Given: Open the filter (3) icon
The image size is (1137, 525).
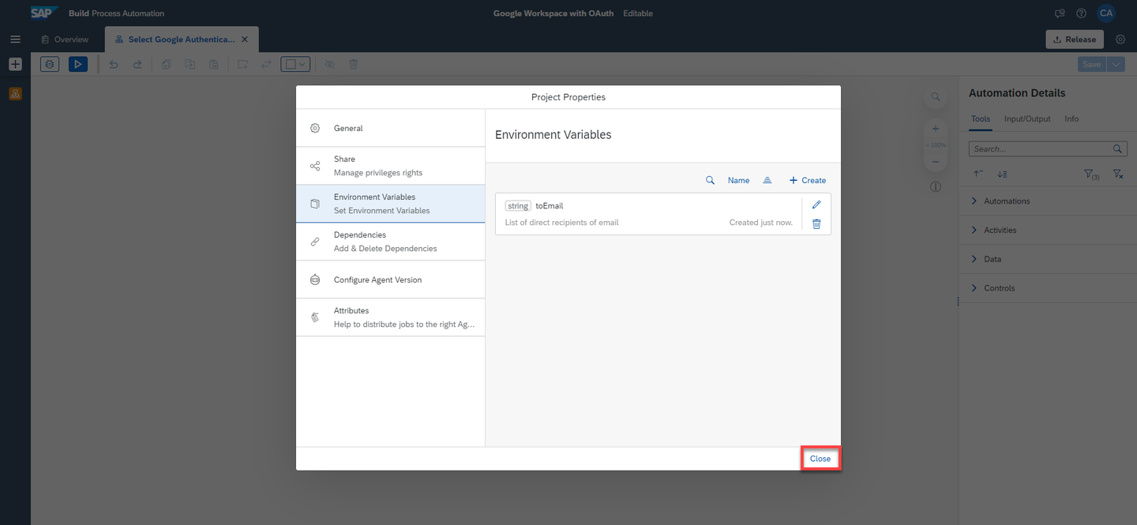Looking at the screenshot, I should (1092, 174).
